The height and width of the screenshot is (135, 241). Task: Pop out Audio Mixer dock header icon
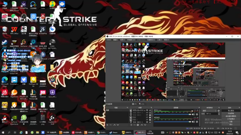pyautogui.click(x=199, y=108)
